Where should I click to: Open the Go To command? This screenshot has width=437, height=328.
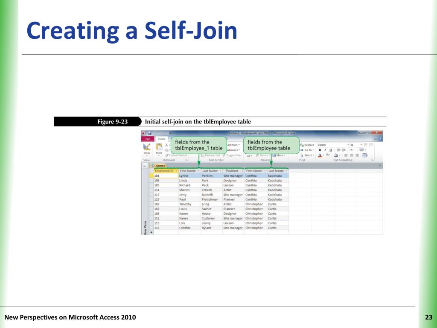click(307, 150)
